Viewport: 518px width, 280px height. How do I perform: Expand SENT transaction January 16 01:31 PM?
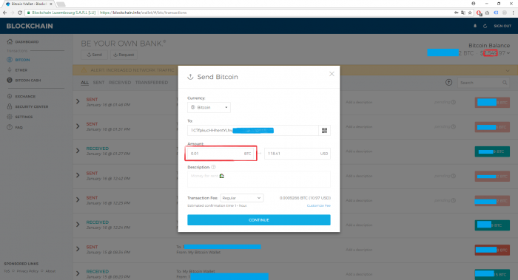coord(78,126)
